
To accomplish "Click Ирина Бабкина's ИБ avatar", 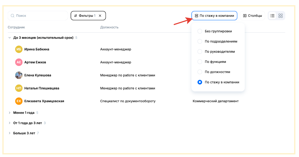I will [19, 49].
